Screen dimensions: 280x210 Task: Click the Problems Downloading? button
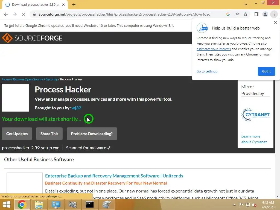[x=92, y=134]
